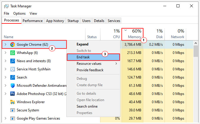Viewport: 200px width, 124px height.
Task: Open the File menu
Action: (x=6, y=13)
